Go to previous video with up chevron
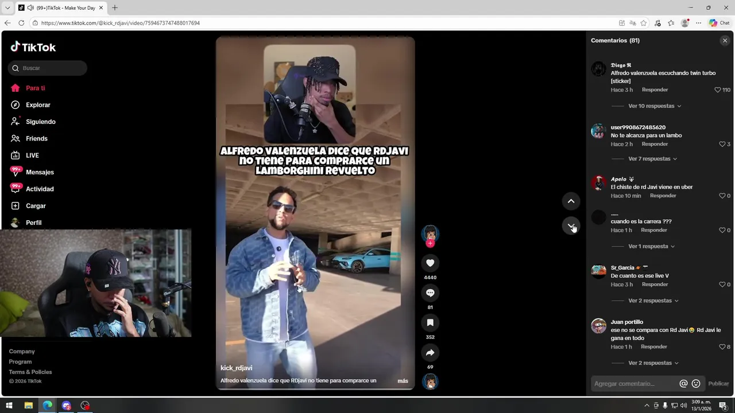The width and height of the screenshot is (735, 413). 571,201
